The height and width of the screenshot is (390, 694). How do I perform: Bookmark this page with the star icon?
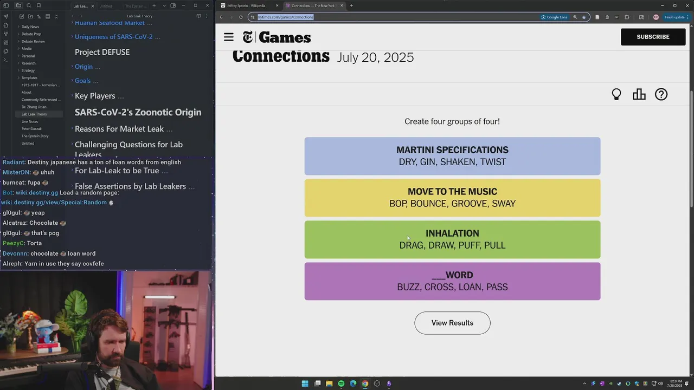click(584, 17)
